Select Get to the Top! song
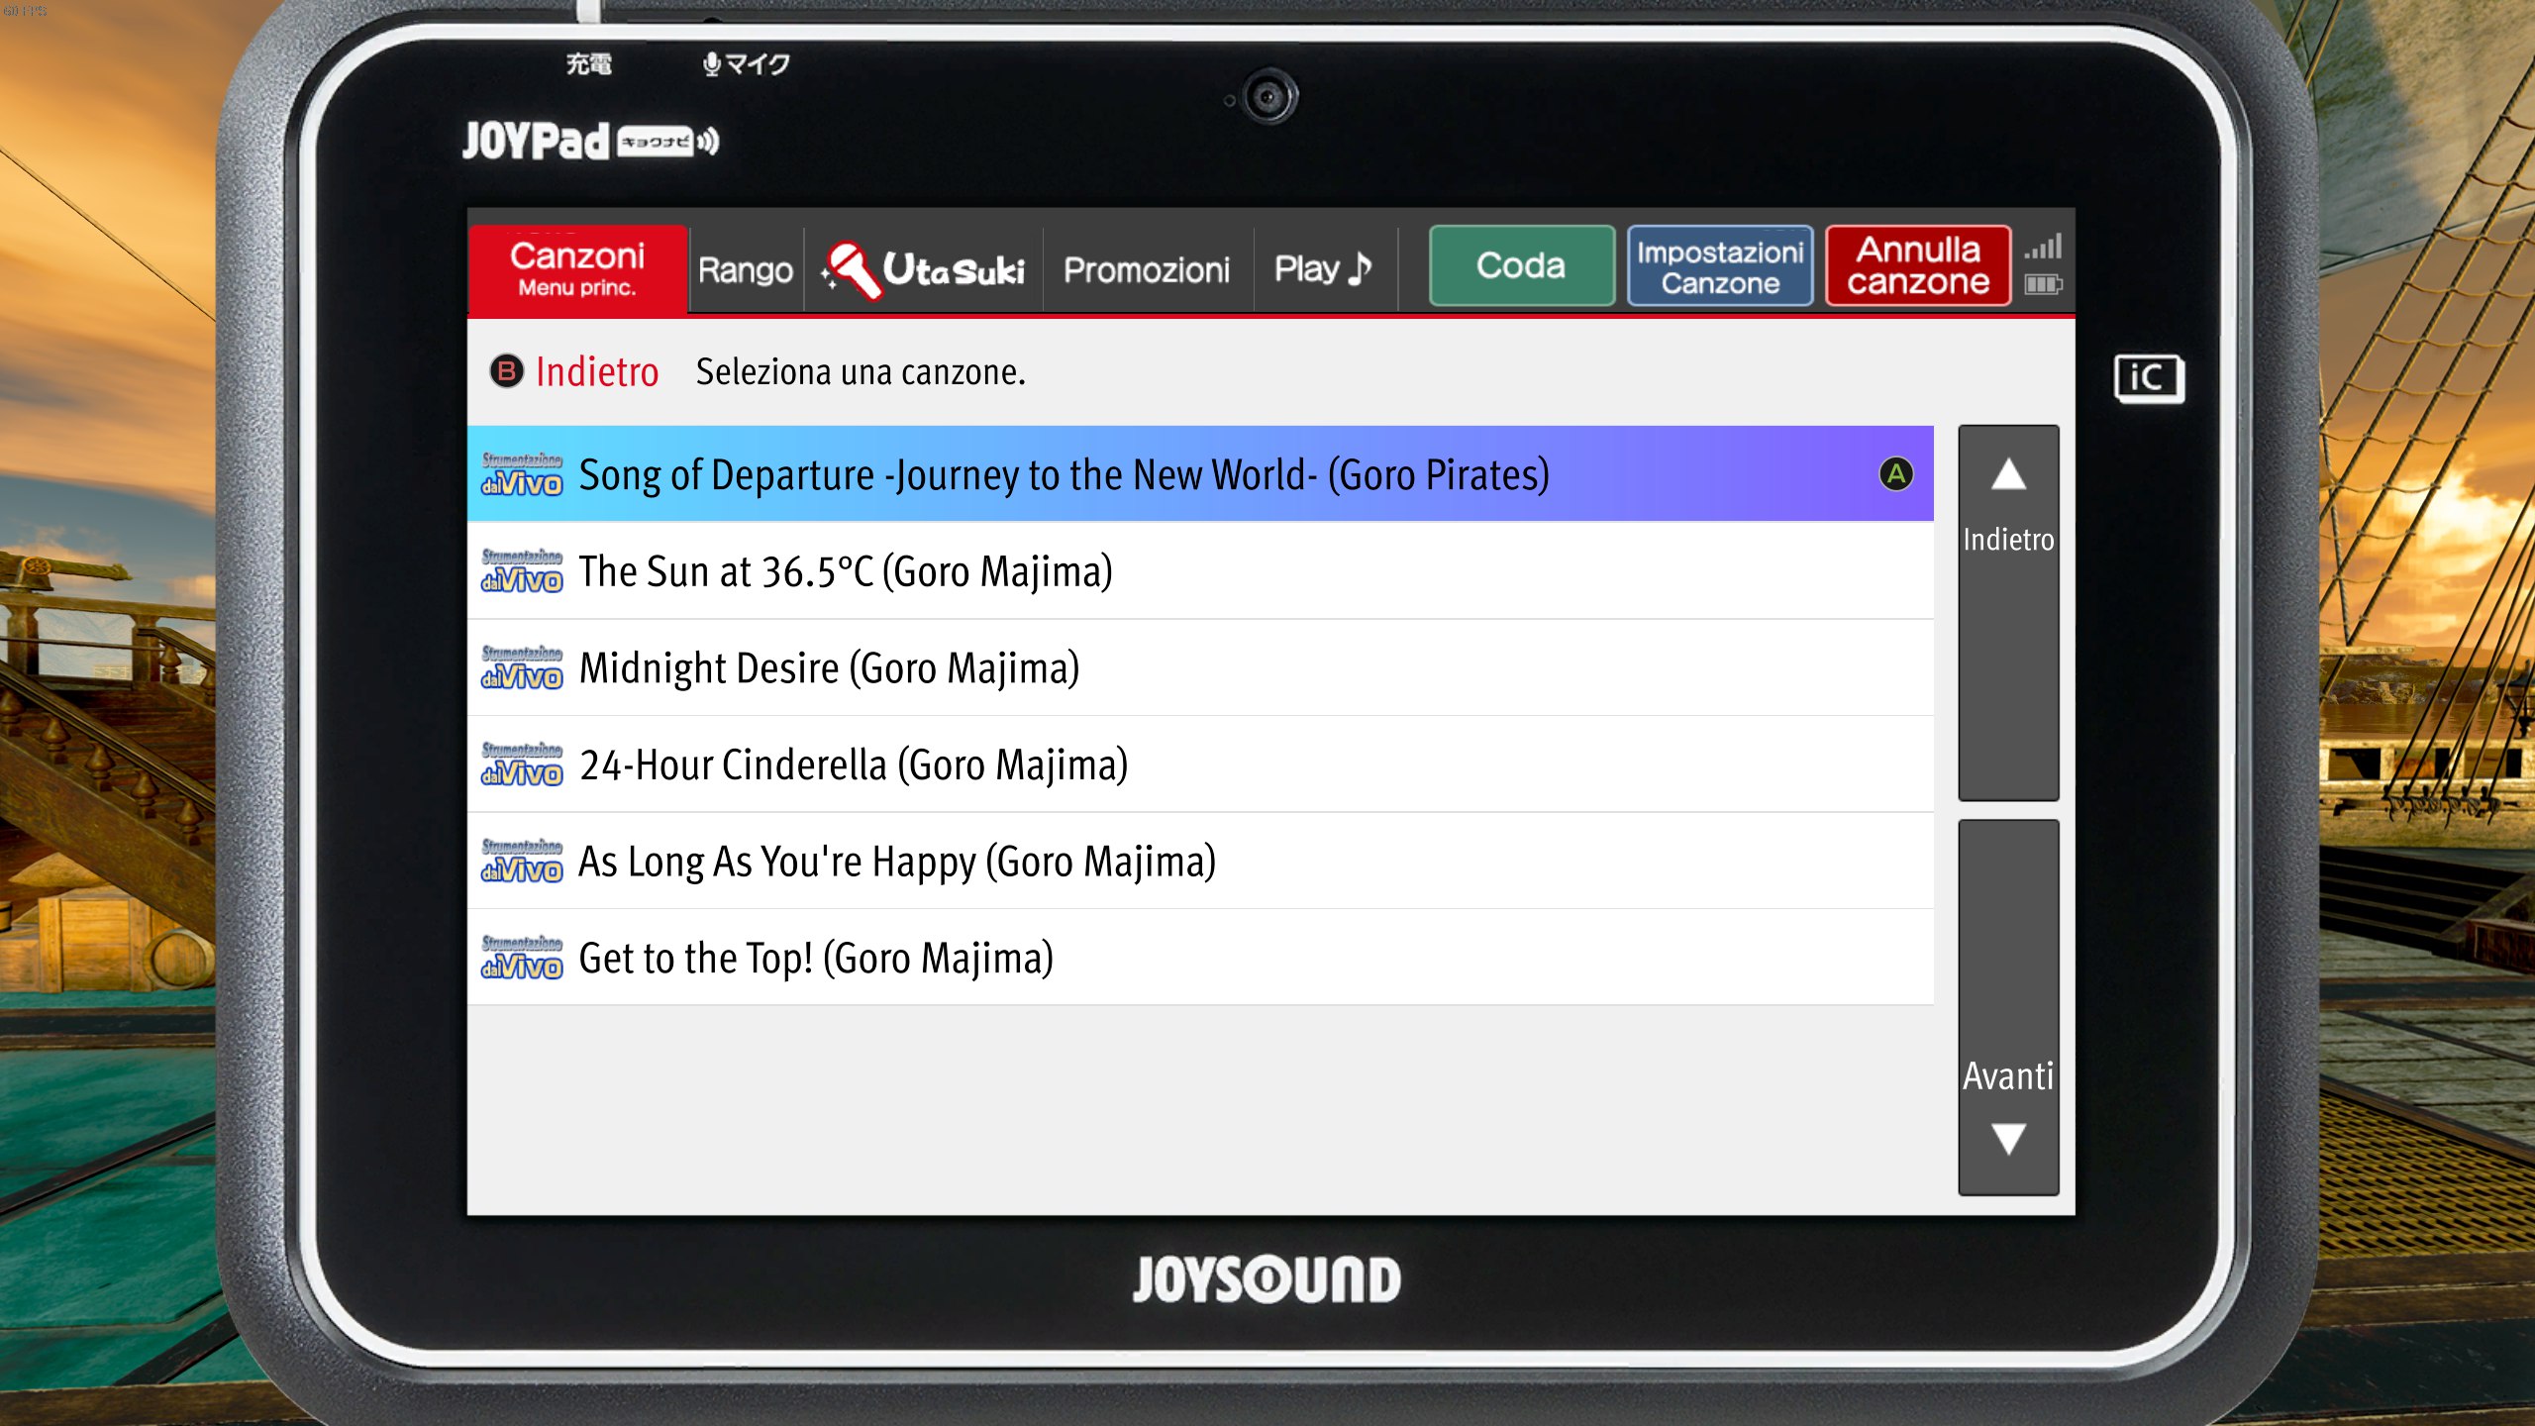 click(x=1200, y=958)
